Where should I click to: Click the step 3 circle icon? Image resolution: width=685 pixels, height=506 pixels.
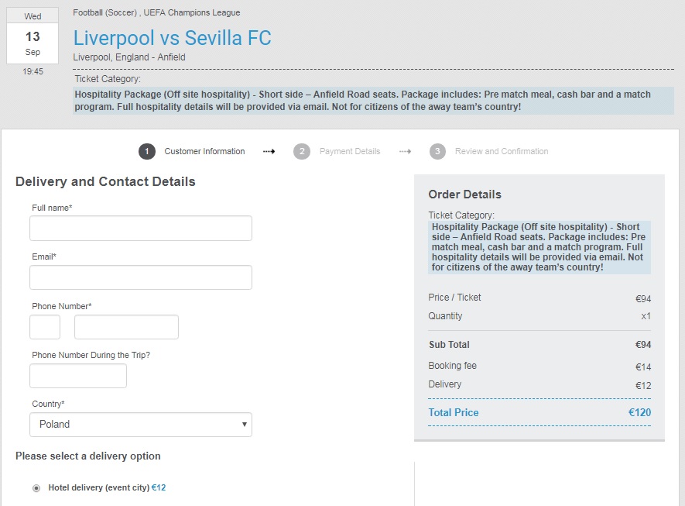point(438,151)
